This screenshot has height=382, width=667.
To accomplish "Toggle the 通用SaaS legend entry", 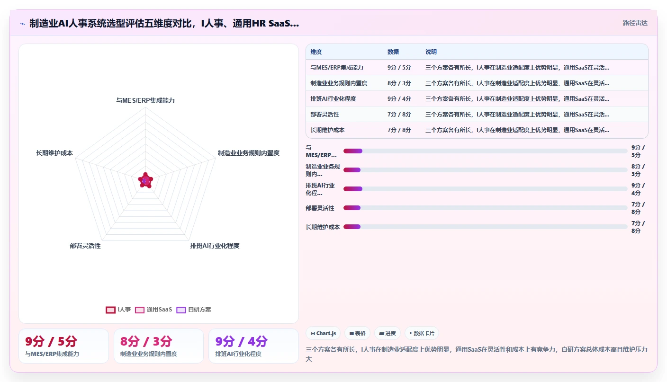I will point(153,310).
